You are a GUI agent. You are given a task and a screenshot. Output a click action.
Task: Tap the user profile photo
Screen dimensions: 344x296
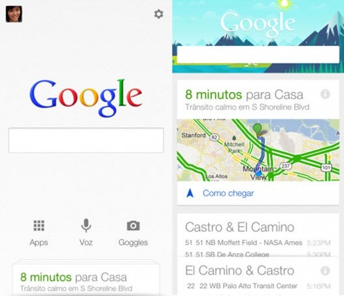pyautogui.click(x=14, y=14)
